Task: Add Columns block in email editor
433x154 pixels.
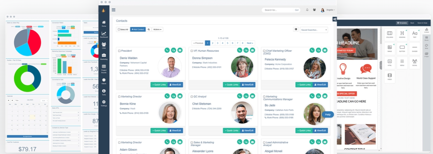Action: (x=390, y=35)
